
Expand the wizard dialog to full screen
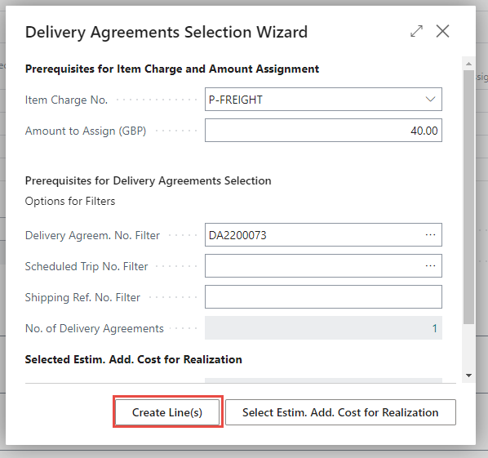(x=416, y=31)
